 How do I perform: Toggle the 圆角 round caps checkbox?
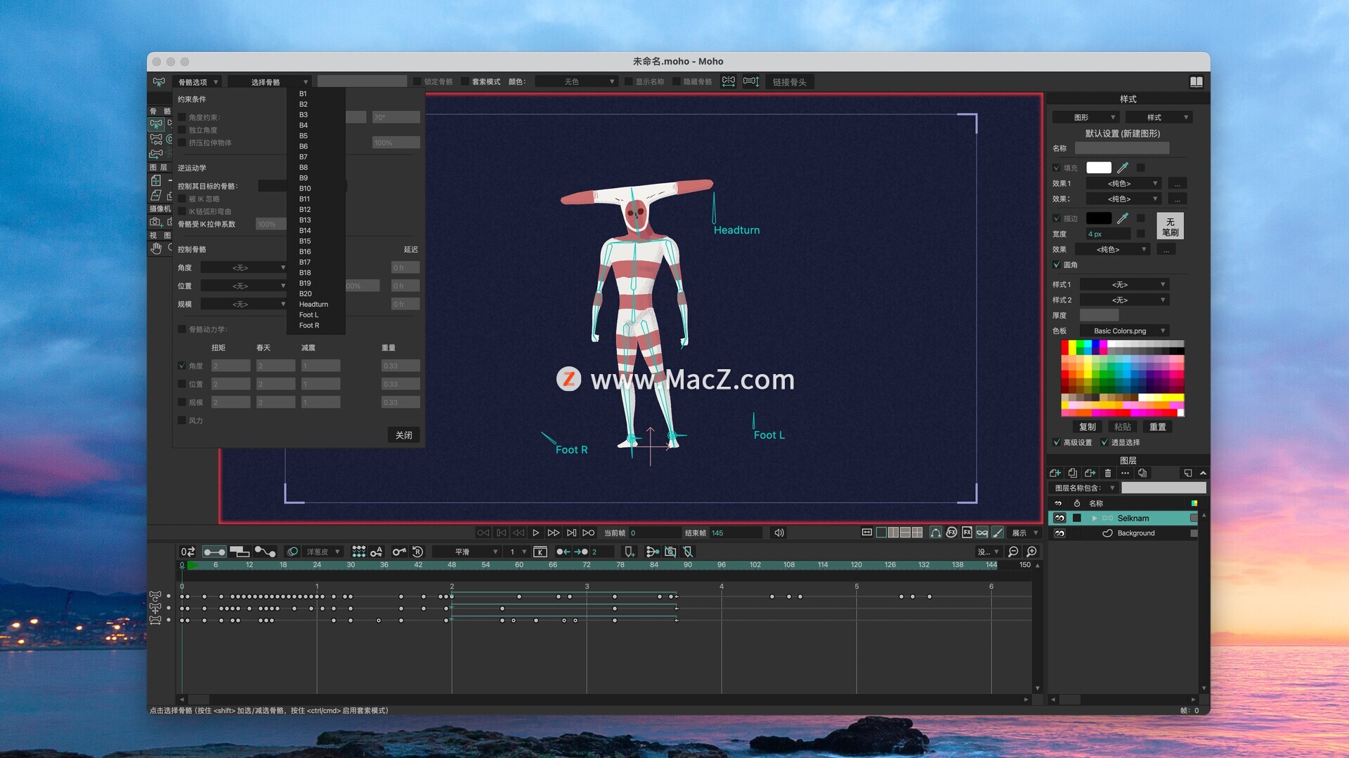click(1057, 265)
